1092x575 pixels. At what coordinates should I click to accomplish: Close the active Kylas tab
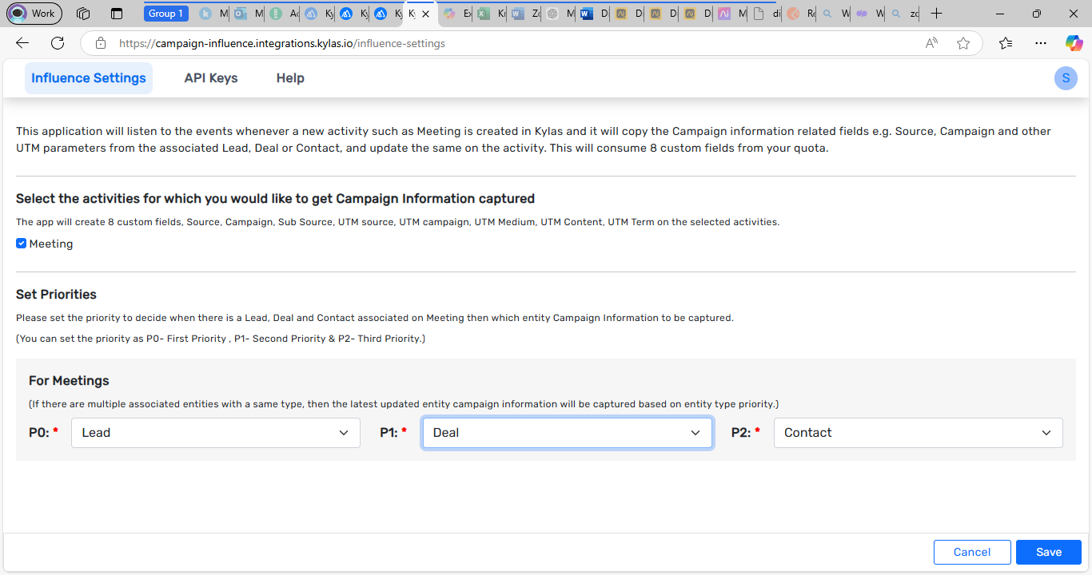click(x=425, y=14)
